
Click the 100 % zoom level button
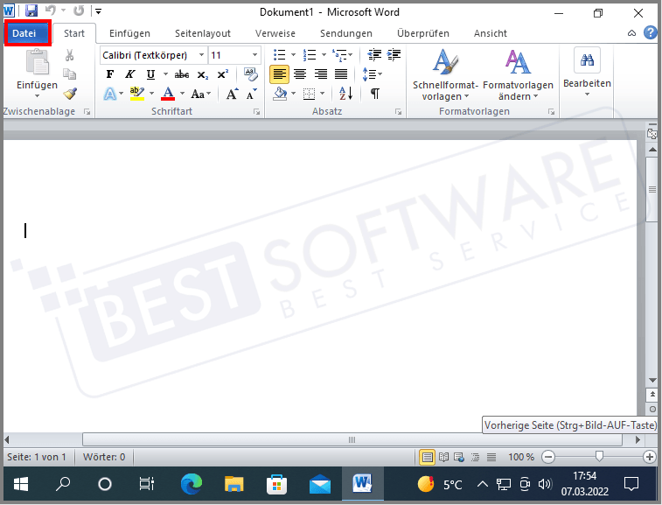[521, 457]
